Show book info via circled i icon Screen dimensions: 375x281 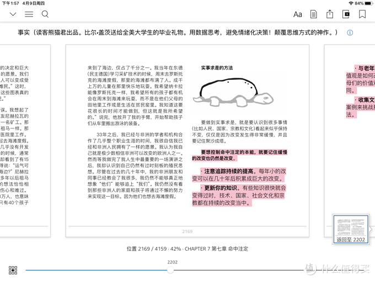350,33
